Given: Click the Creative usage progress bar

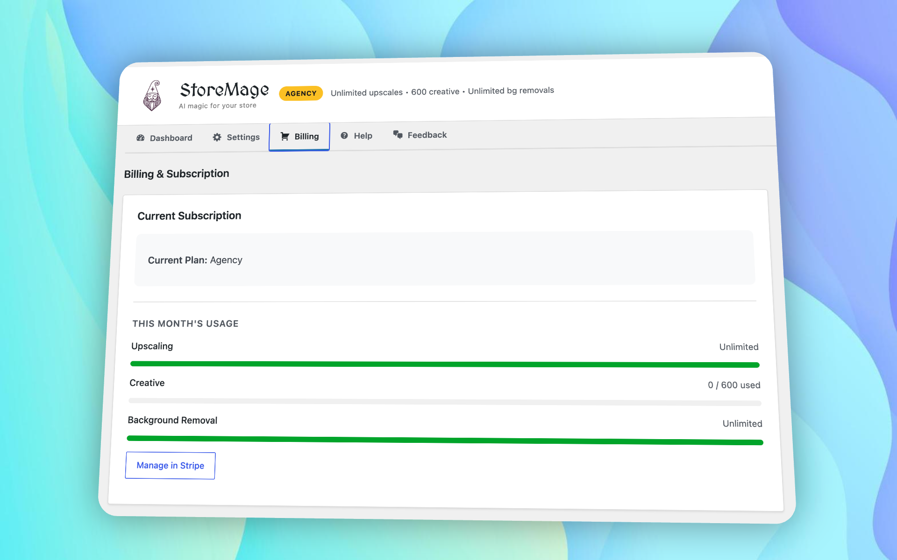Looking at the screenshot, I should pos(445,402).
